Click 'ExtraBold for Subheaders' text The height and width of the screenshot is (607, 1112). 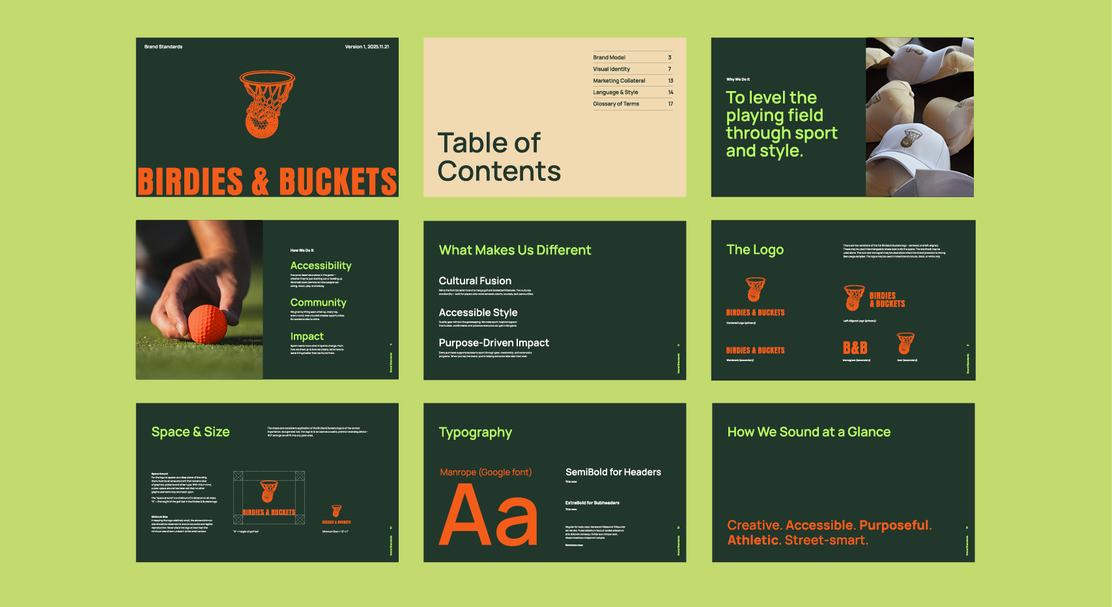592,503
